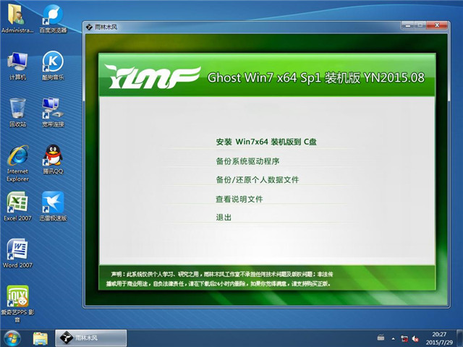Click the YLMF logo in banner
Screen dimensions: 463x347
(x=153, y=77)
